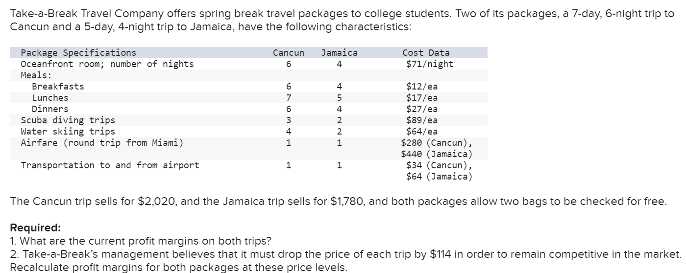This screenshot has width=686, height=273.
Task: Select the "Dinners" row label
Action: click(50, 109)
